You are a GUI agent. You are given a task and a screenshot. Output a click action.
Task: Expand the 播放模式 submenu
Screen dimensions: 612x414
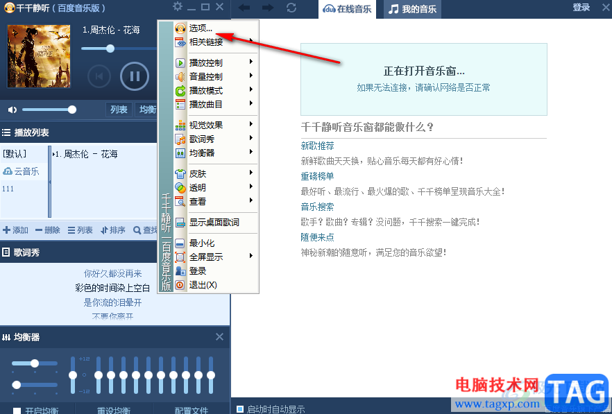click(251, 89)
